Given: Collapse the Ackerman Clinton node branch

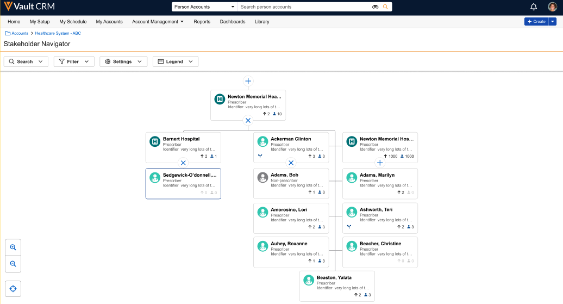Looking at the screenshot, I should click(x=291, y=163).
